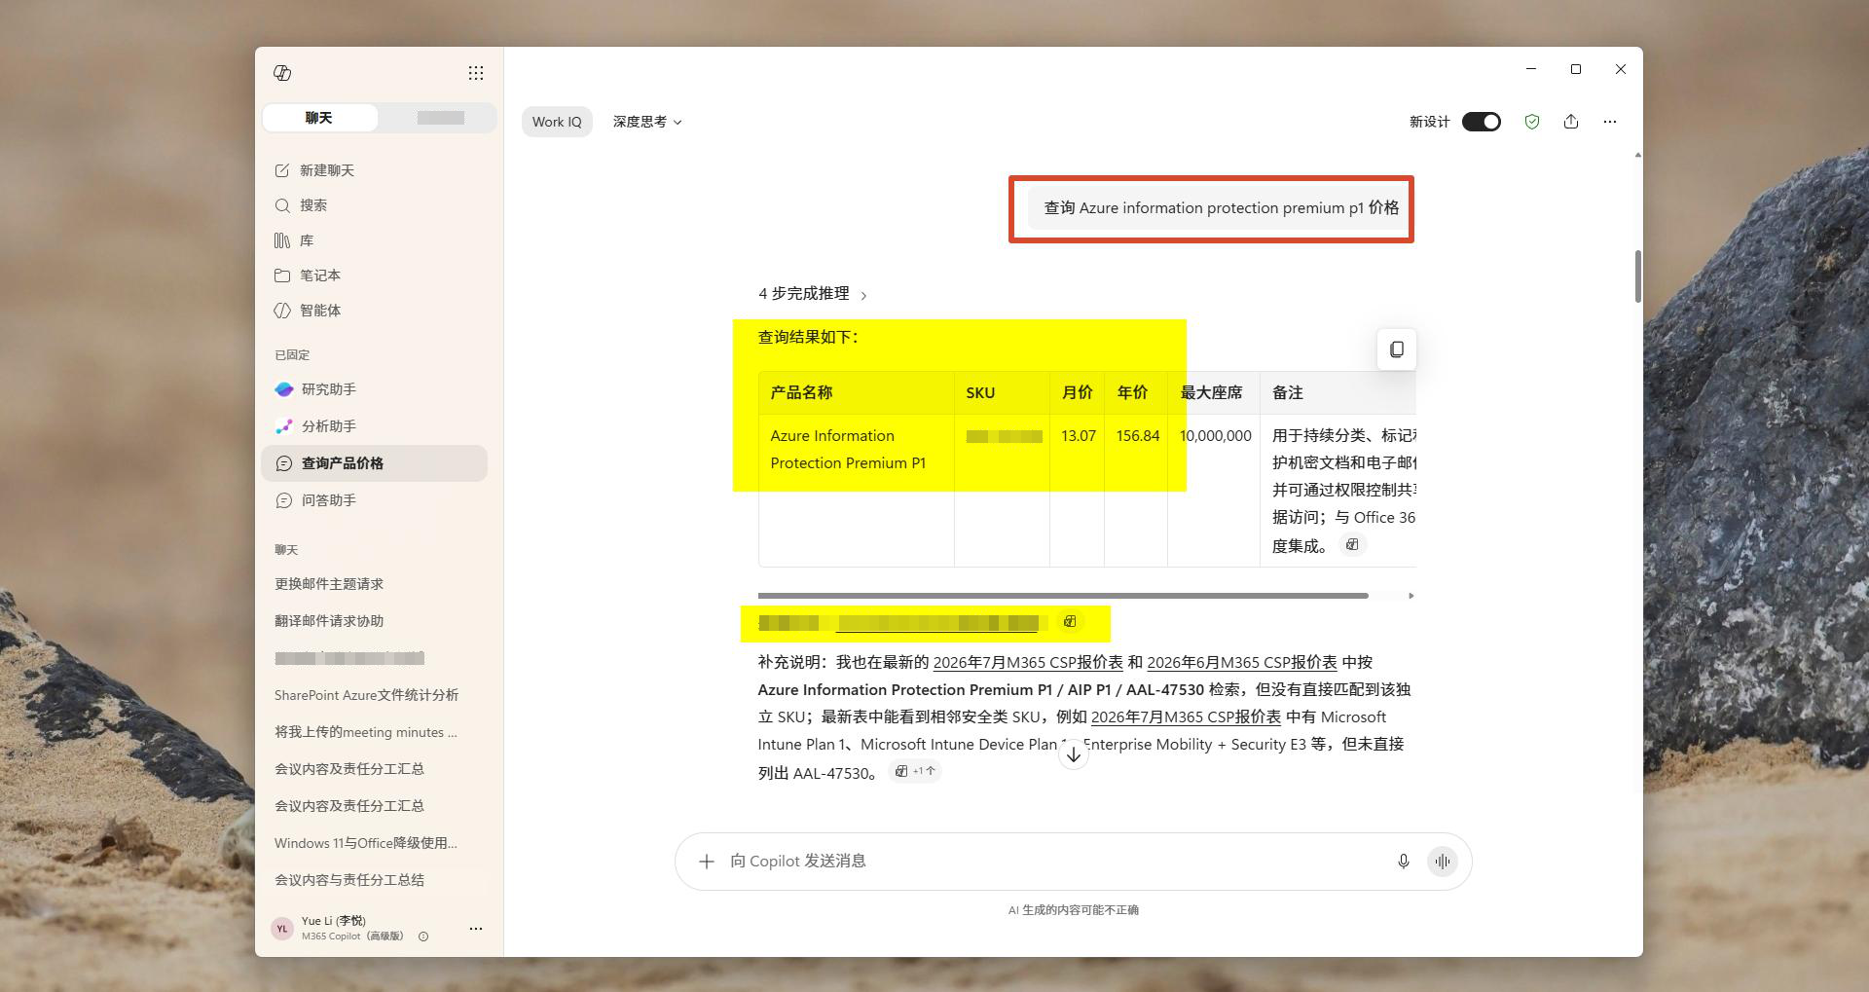This screenshot has height=992, width=1869.
Task: Open chat 翻译邮件请求协助
Action: [x=329, y=621]
